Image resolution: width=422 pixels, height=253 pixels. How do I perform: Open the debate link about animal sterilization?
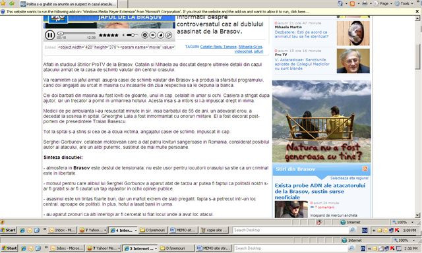(x=301, y=34)
